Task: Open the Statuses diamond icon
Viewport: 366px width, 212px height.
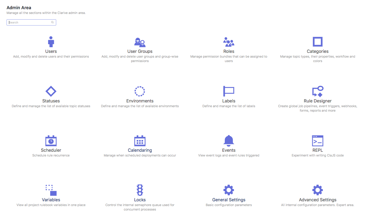Action: click(51, 91)
